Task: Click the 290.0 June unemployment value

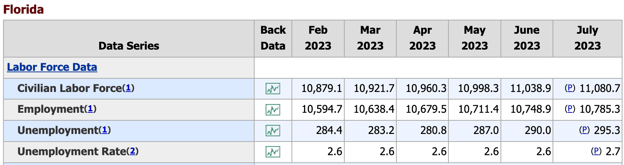Action: click(538, 131)
